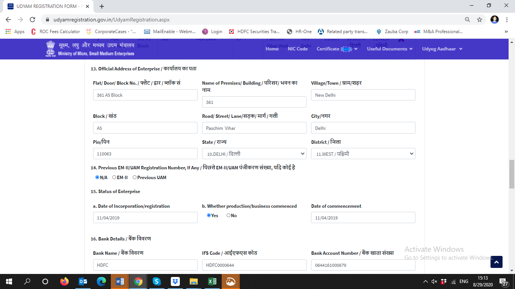Bookmark this page using the star icon

[479, 20]
